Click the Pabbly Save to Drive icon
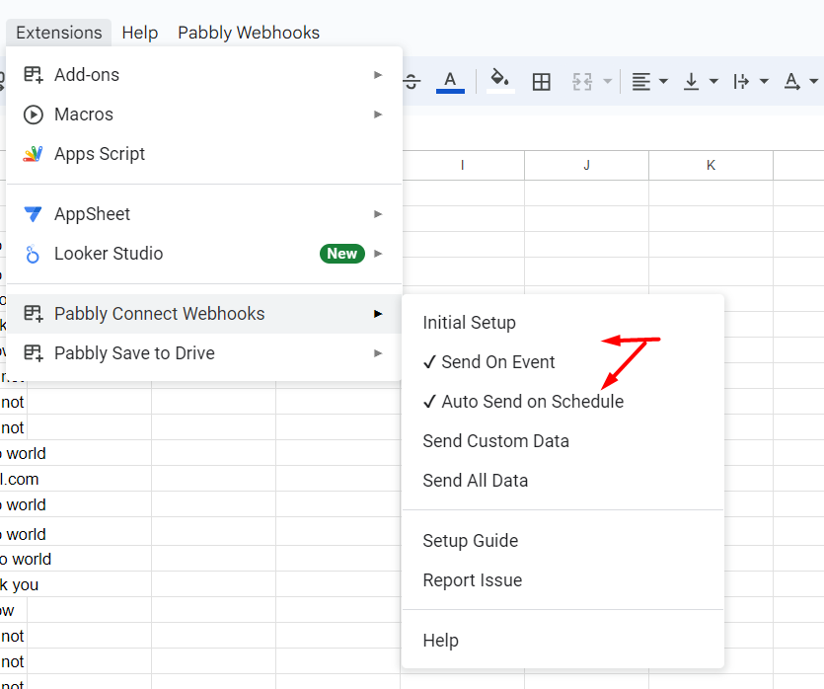Image resolution: width=824 pixels, height=689 pixels. tap(34, 353)
